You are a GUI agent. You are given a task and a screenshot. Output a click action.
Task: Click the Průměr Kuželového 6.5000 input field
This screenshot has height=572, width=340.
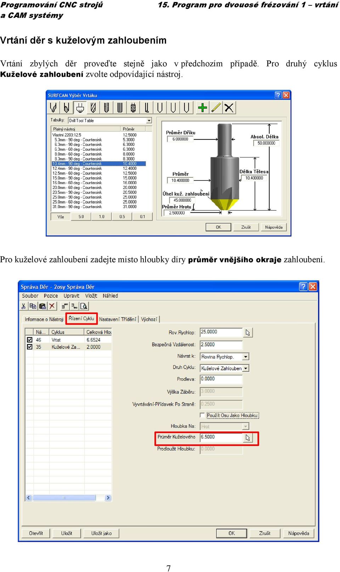tap(221, 437)
